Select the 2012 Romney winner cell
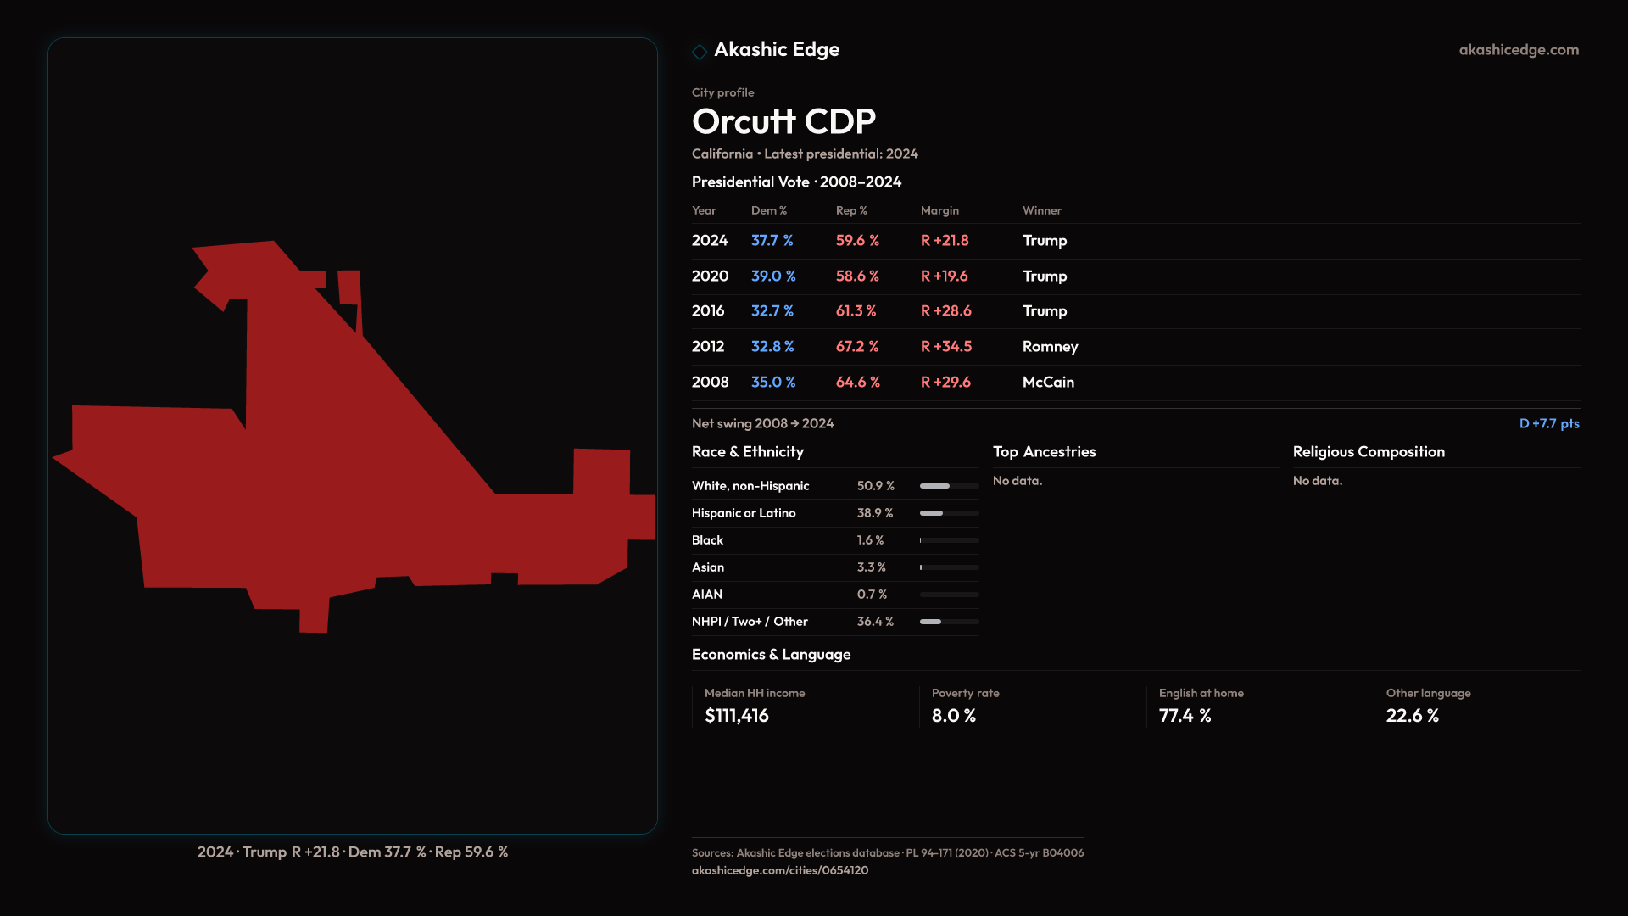The width and height of the screenshot is (1628, 916). click(x=1050, y=347)
